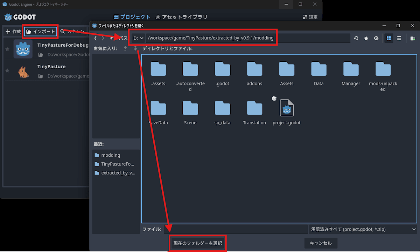Open the Assets folder

pyautogui.click(x=287, y=73)
